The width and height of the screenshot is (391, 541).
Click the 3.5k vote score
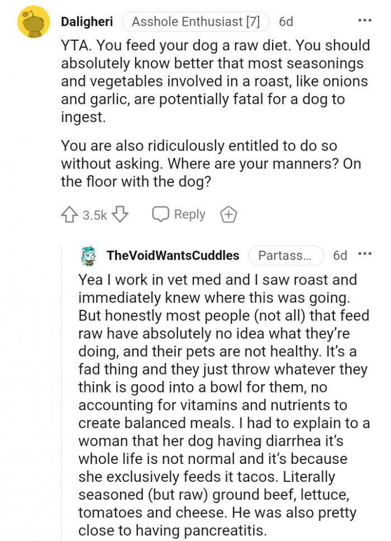click(94, 216)
